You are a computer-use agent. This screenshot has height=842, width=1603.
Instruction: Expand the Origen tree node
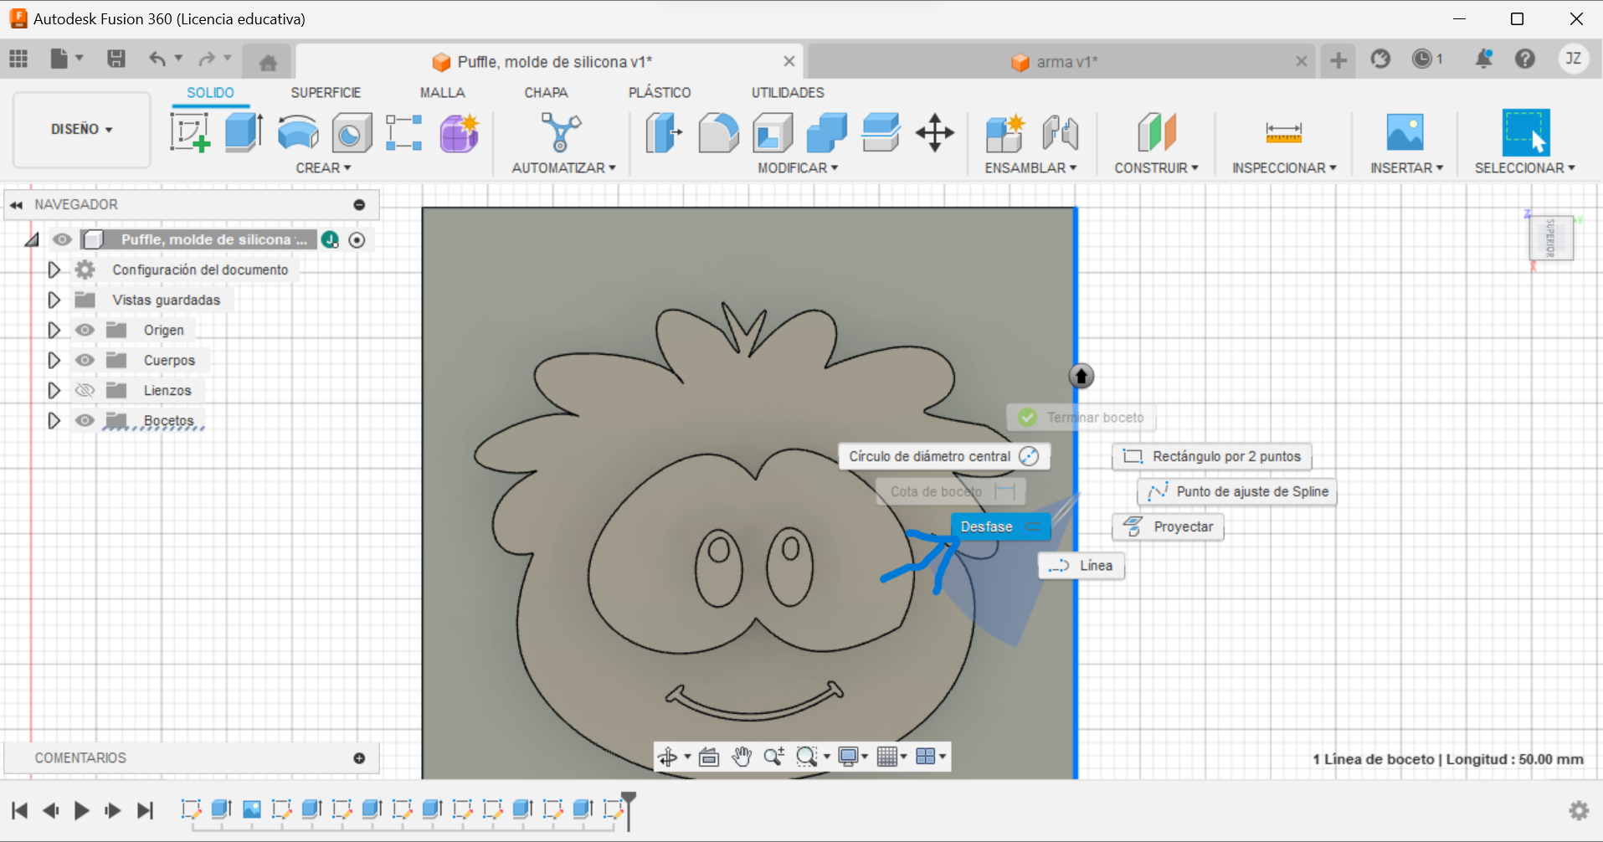click(54, 330)
